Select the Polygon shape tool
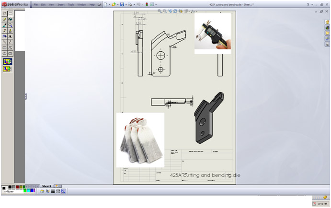Viewport: 331px width, 208px height. (10, 48)
